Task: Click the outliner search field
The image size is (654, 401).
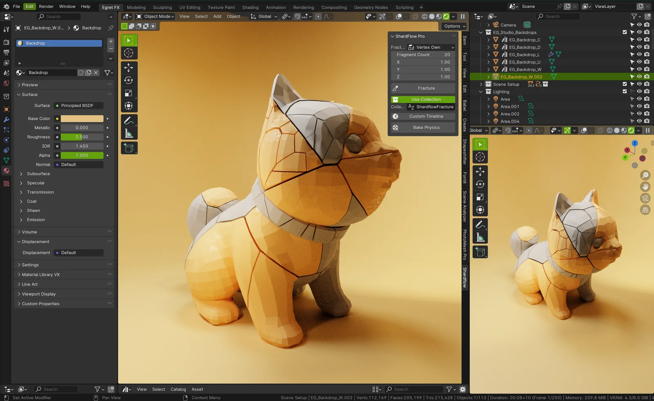Action: tap(558, 16)
